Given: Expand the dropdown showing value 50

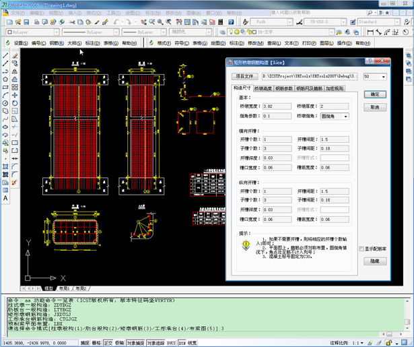Looking at the screenshot, I should (x=384, y=77).
